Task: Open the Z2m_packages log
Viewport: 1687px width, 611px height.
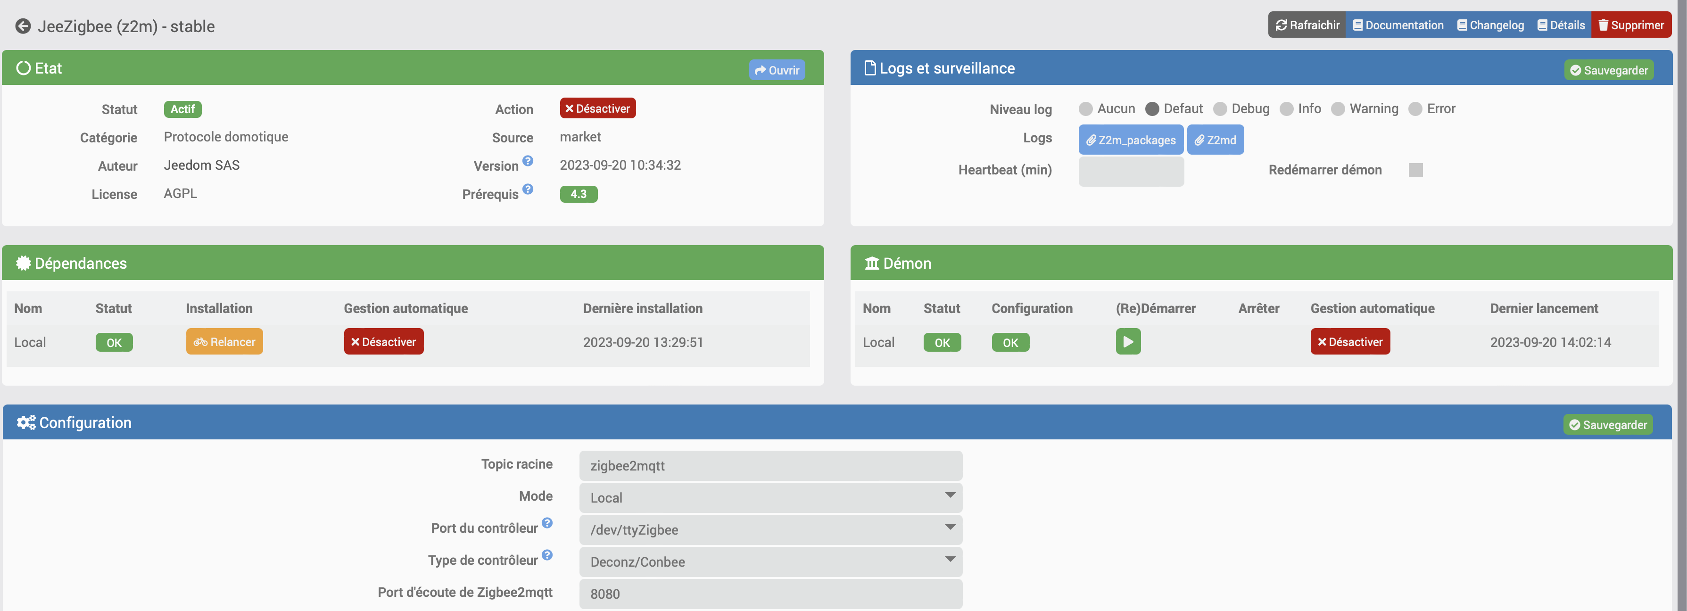Action: pyautogui.click(x=1130, y=140)
